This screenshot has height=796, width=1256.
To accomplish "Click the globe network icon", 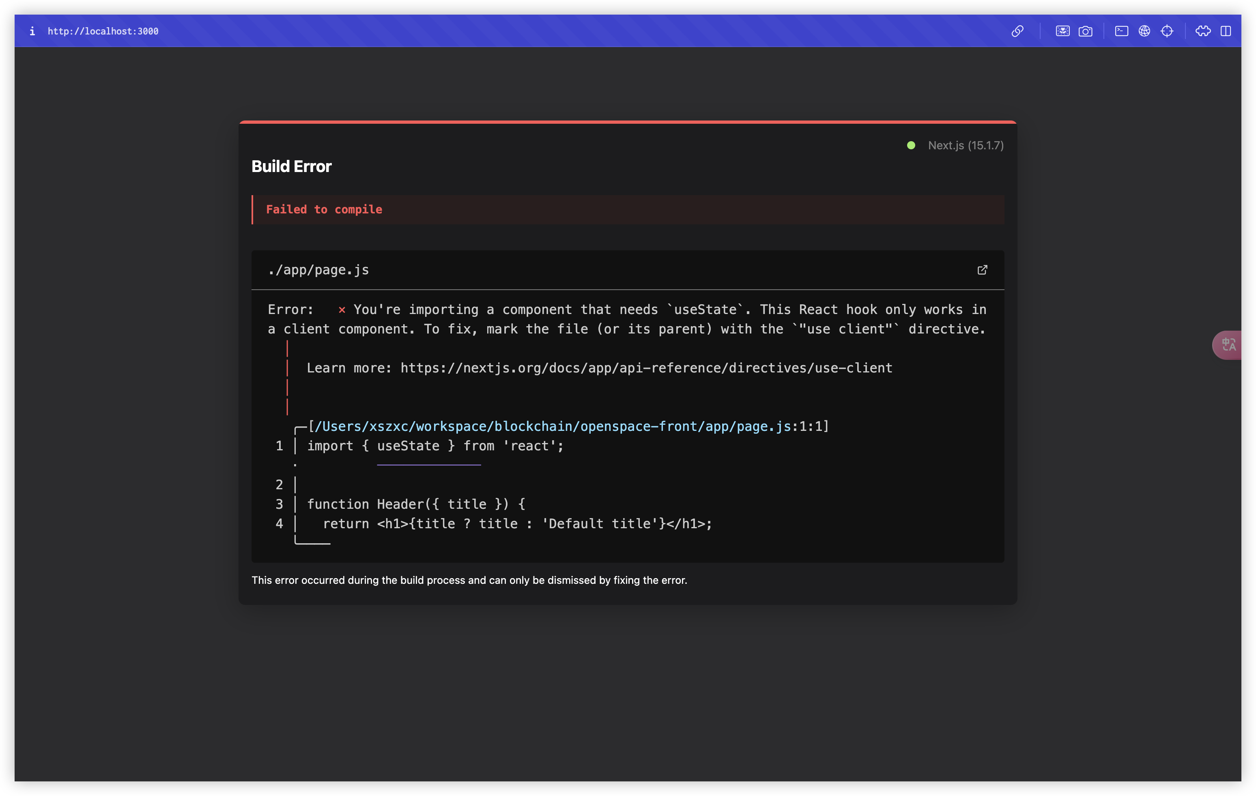I will click(1144, 31).
